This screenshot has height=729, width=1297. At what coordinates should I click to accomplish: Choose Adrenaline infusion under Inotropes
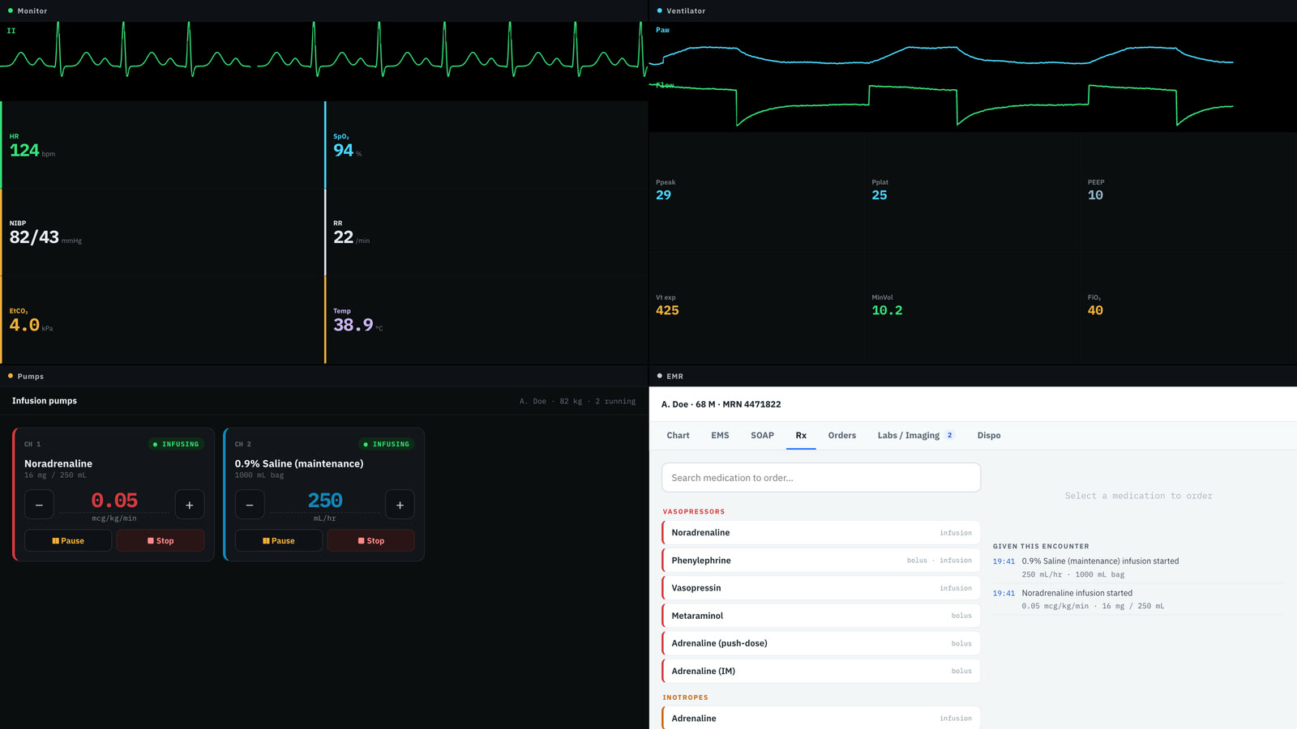[x=821, y=718]
